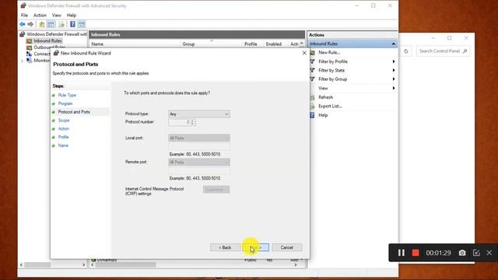Viewport: 498px width, 280px height.
Task: Go to the Profile wizard step
Action: point(63,137)
